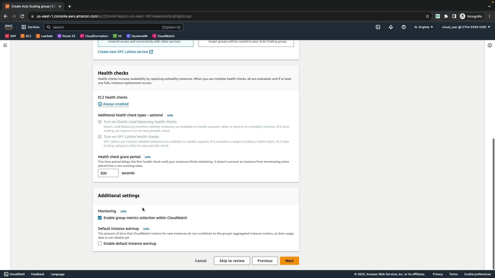Open the Lambda shortcut in the favorites bar
The width and height of the screenshot is (495, 278).
(44, 36)
